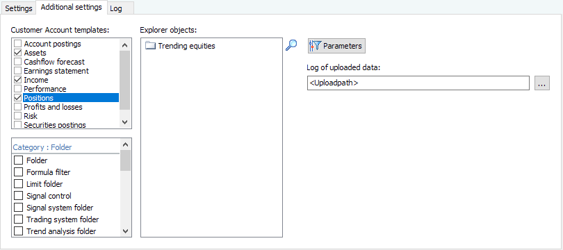
Task: Click templates list scroll down arrow
Action: [x=124, y=122]
